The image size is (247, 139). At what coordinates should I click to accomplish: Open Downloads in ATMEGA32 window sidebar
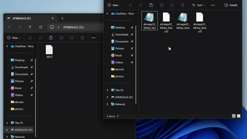point(20,67)
